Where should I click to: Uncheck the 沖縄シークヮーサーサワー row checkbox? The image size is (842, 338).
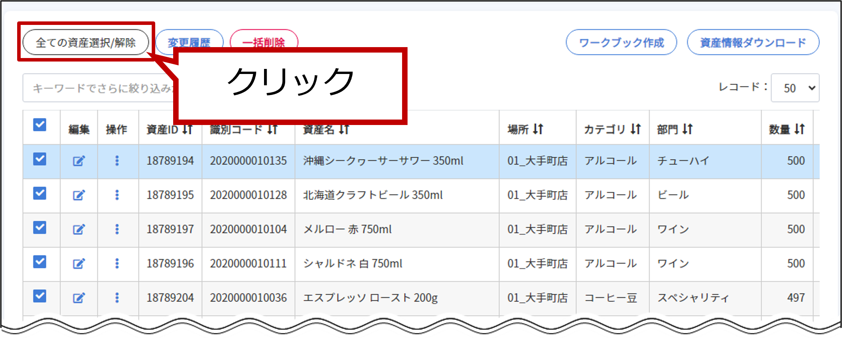point(40,159)
